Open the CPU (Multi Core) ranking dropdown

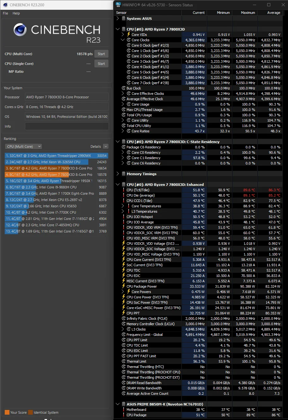tap(24, 147)
